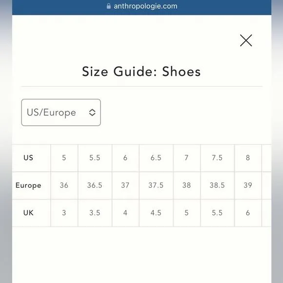The width and height of the screenshot is (283, 283).
Task: Select the UK row header cell
Action: point(31,213)
